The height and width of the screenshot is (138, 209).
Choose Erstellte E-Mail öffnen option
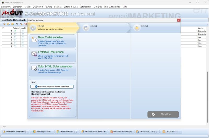point(53,55)
